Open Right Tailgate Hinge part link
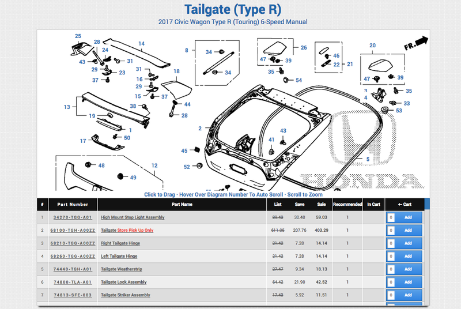 120,243
